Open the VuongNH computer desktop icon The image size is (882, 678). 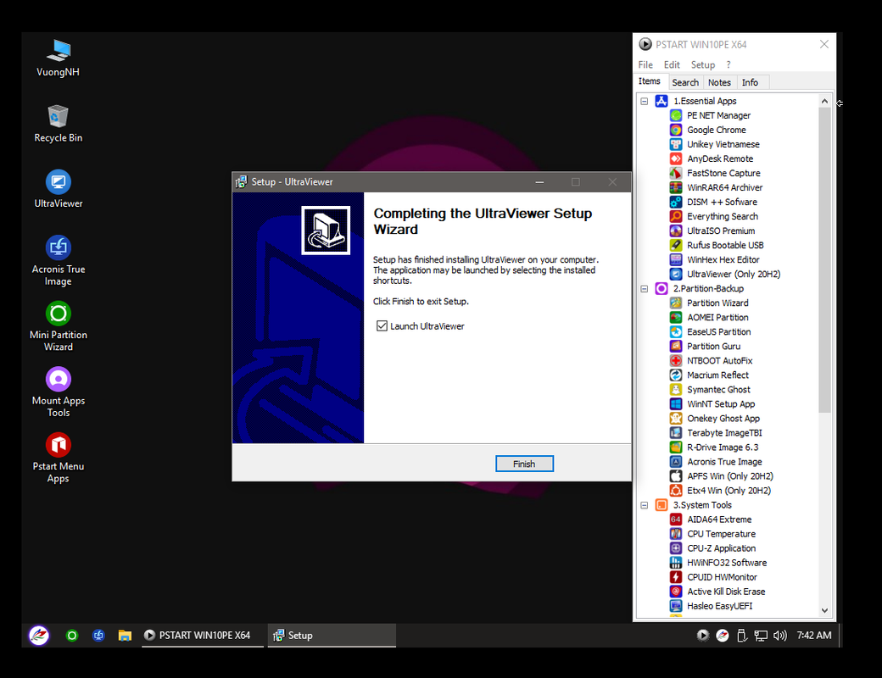58,58
